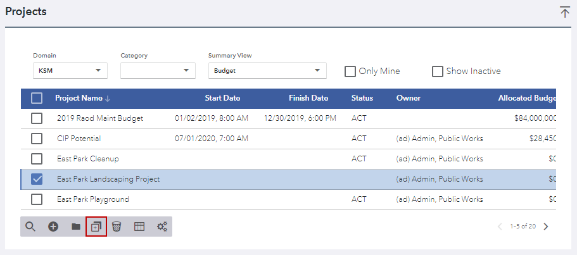Toggle the Show Inactive checkbox

point(438,72)
